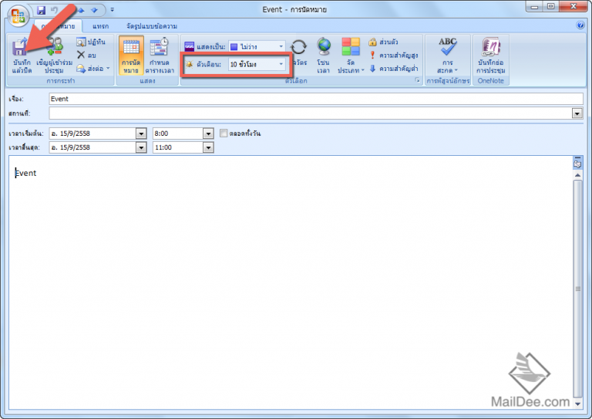Click the Recurrence circular arrows icon

[x=298, y=48]
